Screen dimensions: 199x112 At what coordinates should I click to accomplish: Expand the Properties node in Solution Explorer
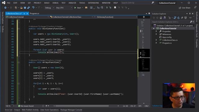pos(156,31)
